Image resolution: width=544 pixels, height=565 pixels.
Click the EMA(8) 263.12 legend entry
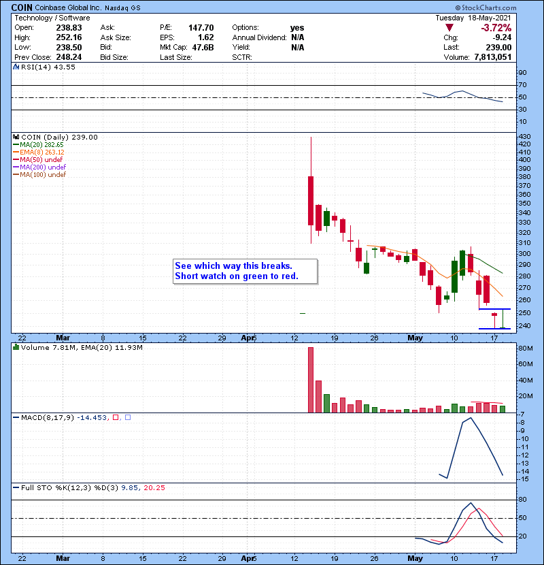click(41, 152)
